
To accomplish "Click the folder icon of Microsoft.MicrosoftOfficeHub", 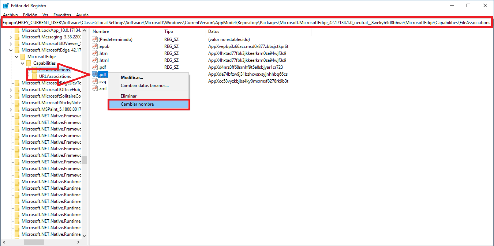I will [x=17, y=90].
